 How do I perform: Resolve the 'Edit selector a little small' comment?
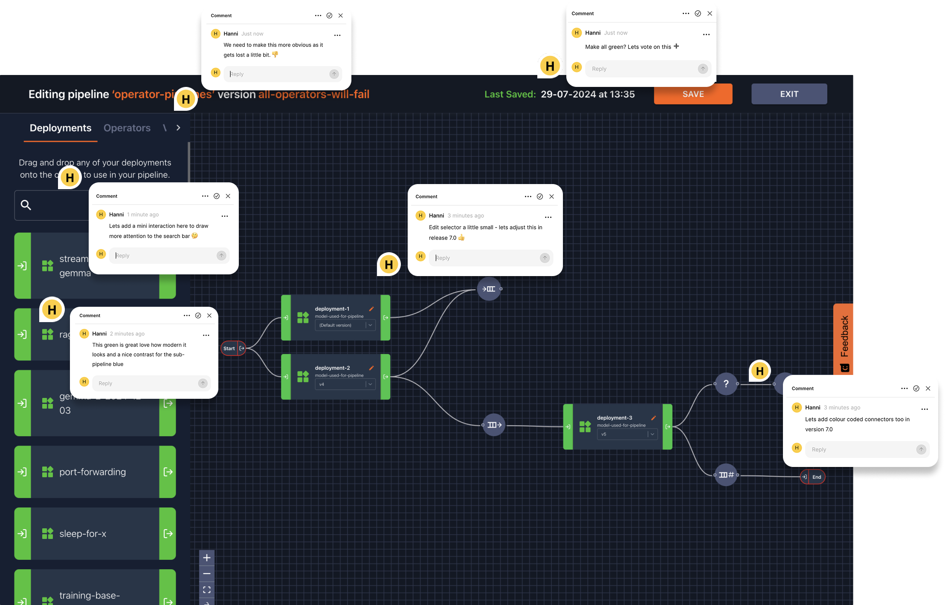pyautogui.click(x=540, y=196)
